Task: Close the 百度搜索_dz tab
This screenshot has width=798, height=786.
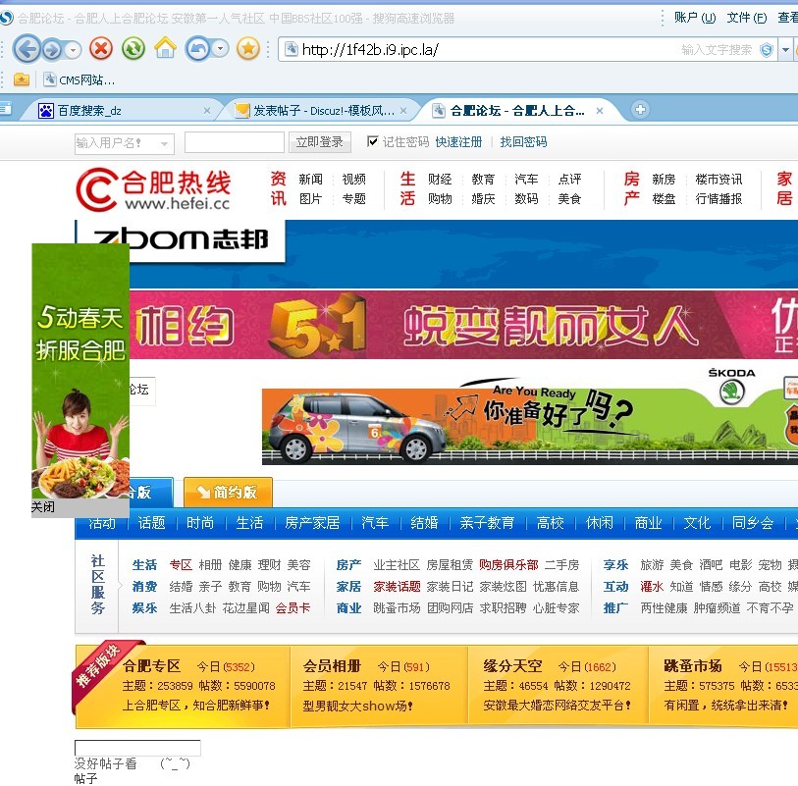Action: pos(207,111)
